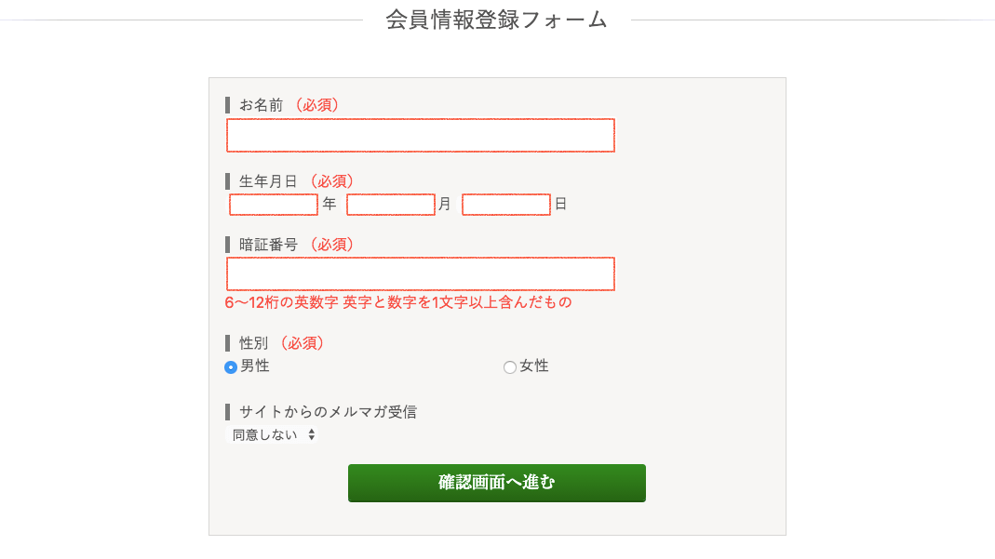Screen dimensions: 995x559
Task: Click the 暗証番号 field label
Action: point(270,244)
